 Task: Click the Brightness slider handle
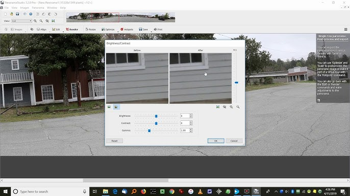[156, 116]
